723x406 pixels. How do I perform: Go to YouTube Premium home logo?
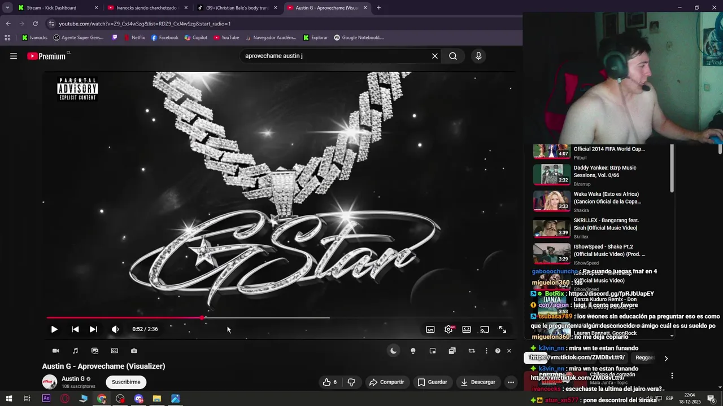[x=46, y=56]
